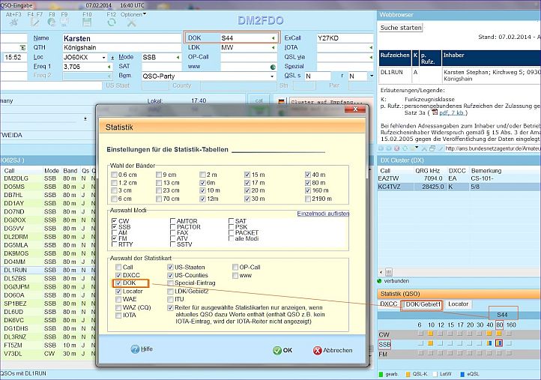Viewport: 541px width, 380px height.
Task: Select the DXCC statistics tab
Action: [388, 304]
